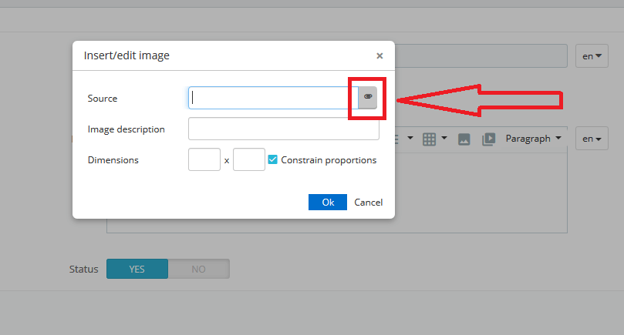This screenshot has width=624, height=335.
Task: Open the Paragraph format dropdown
Action: 533,139
